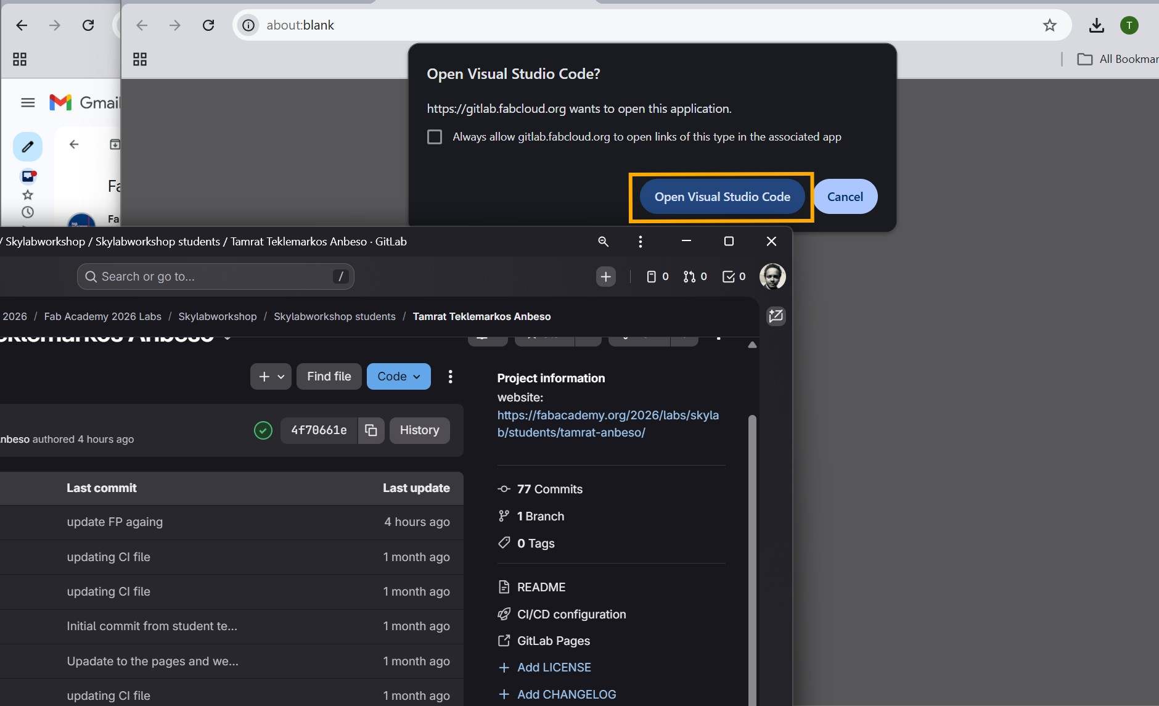Click the green pipeline passed status icon

pos(263,430)
